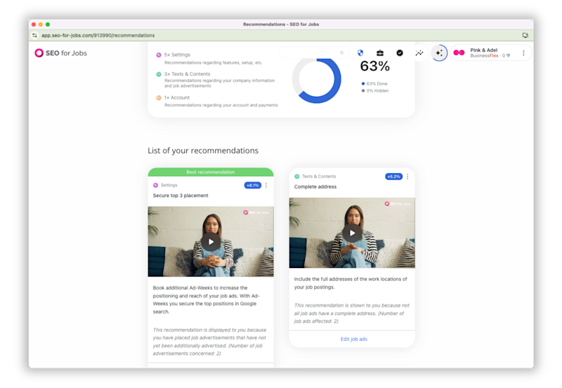Click the '0% Hidden' legend entry
Image resolution: width=562 pixels, height=388 pixels.
point(375,91)
